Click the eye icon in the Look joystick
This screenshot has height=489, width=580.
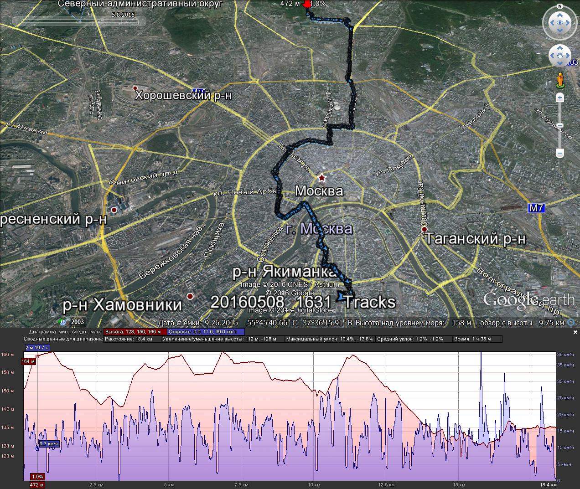(559, 22)
